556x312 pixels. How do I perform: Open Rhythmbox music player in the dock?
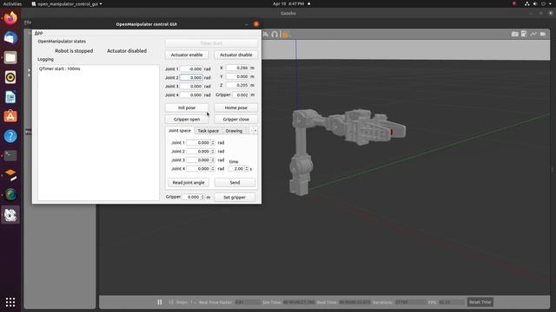10,77
